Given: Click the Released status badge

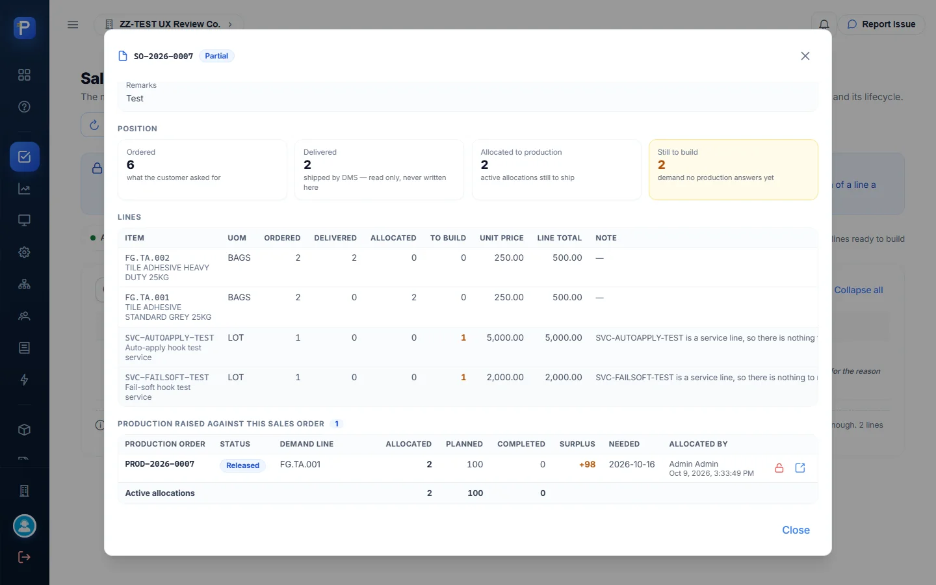Looking at the screenshot, I should [x=242, y=465].
